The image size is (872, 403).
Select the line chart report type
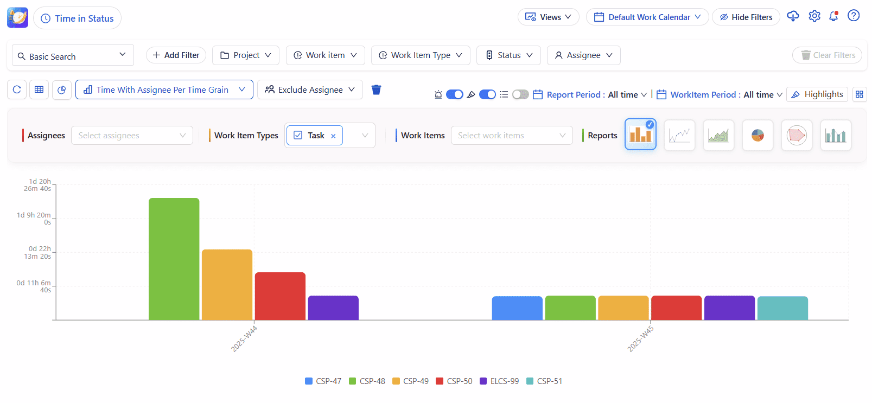[679, 135]
